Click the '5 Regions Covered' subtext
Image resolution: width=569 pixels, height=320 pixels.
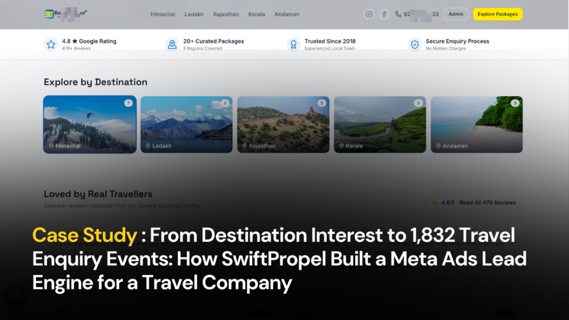(202, 48)
